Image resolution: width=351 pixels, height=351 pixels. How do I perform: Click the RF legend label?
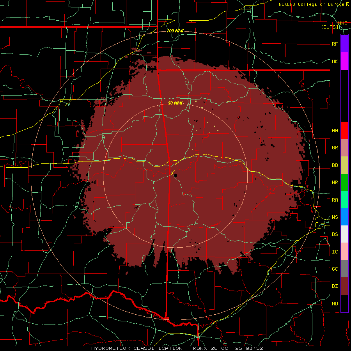(335, 44)
